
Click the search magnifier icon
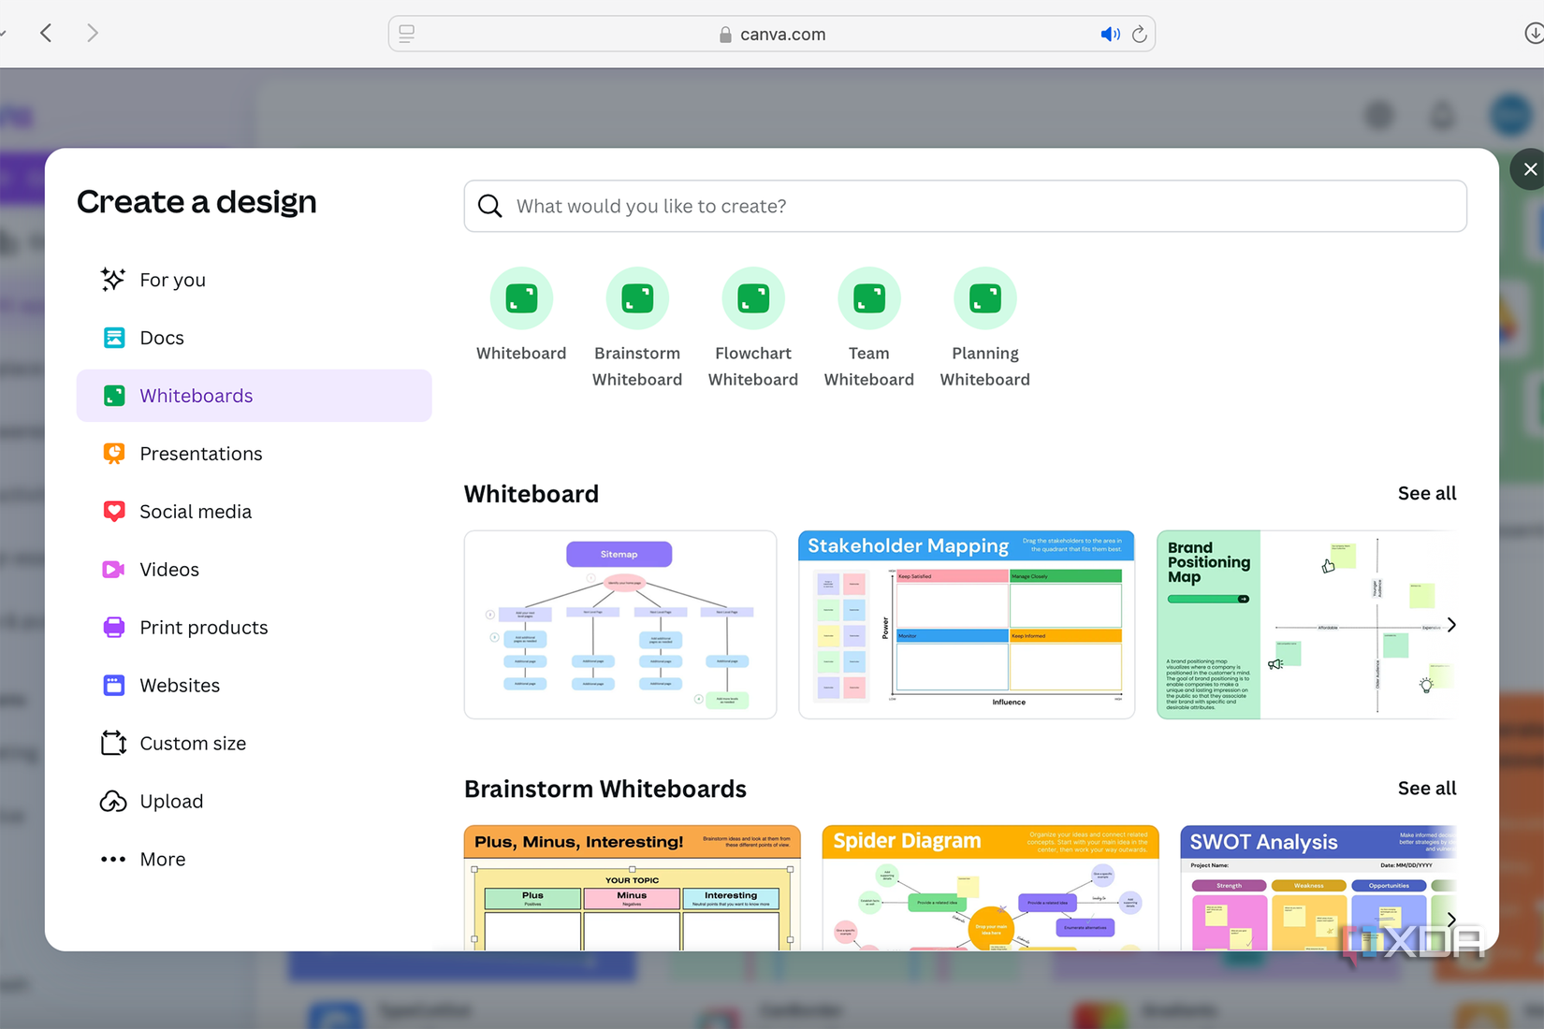click(x=490, y=206)
